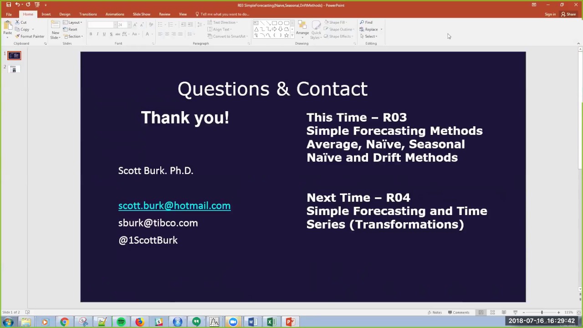Image resolution: width=583 pixels, height=328 pixels.
Task: Click the Copy icon in Clipboard group
Action: point(17,29)
